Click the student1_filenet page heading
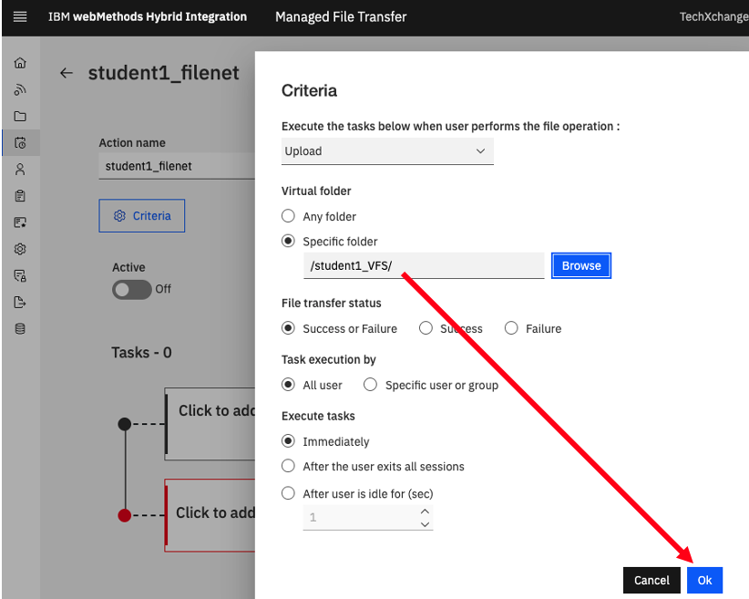Screen dimensions: 749x599 tap(163, 73)
